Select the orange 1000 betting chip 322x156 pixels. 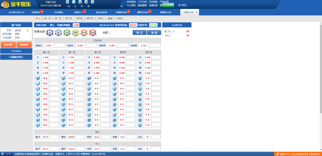click(x=84, y=32)
